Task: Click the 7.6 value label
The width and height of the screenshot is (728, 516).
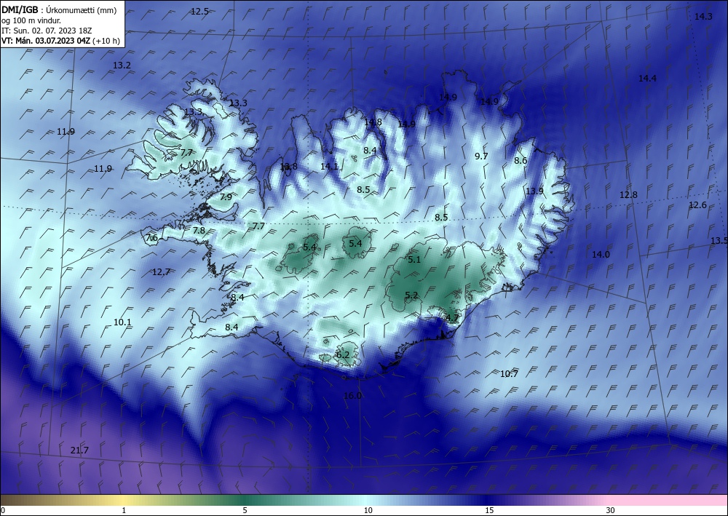Action: pyautogui.click(x=151, y=238)
